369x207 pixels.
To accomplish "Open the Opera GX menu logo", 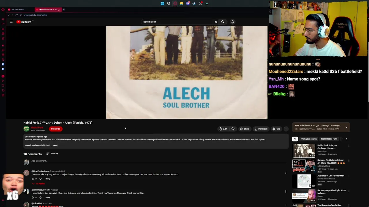I will [3, 9].
